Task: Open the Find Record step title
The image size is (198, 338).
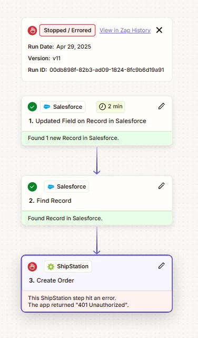Action: tap(50, 201)
